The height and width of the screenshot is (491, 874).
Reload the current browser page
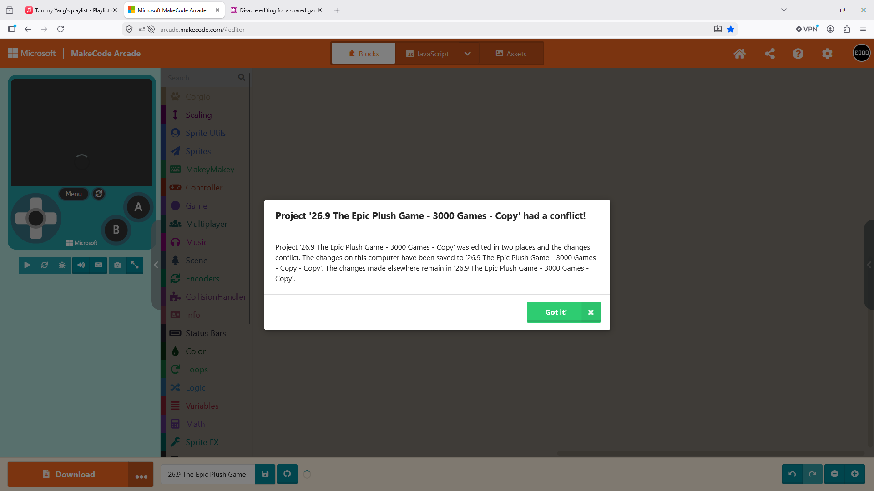(61, 30)
